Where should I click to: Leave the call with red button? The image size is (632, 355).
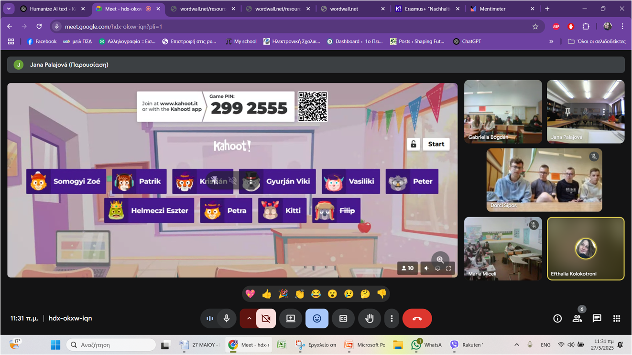tap(417, 318)
